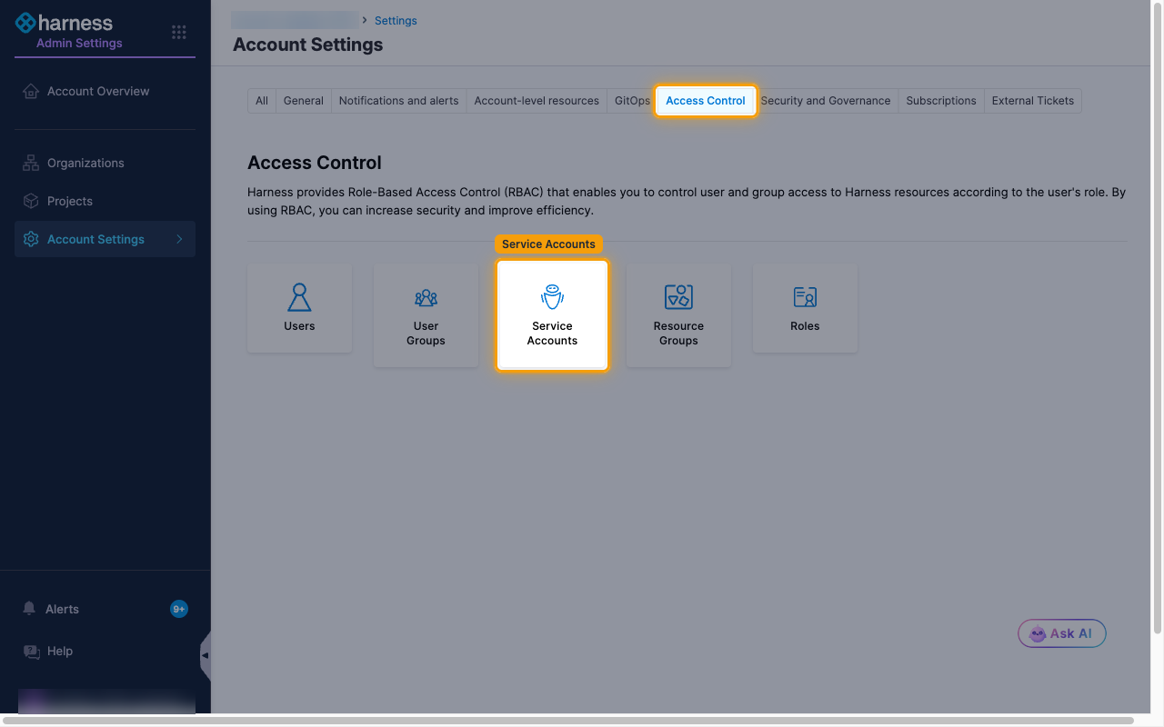Viewport: 1164px width, 727px height.
Task: Collapse the sidebar using the edge arrow
Action: (x=205, y=655)
